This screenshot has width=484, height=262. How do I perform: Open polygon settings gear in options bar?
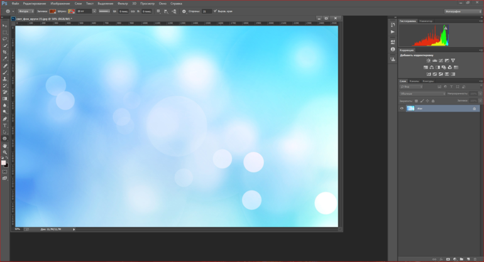pyautogui.click(x=184, y=11)
